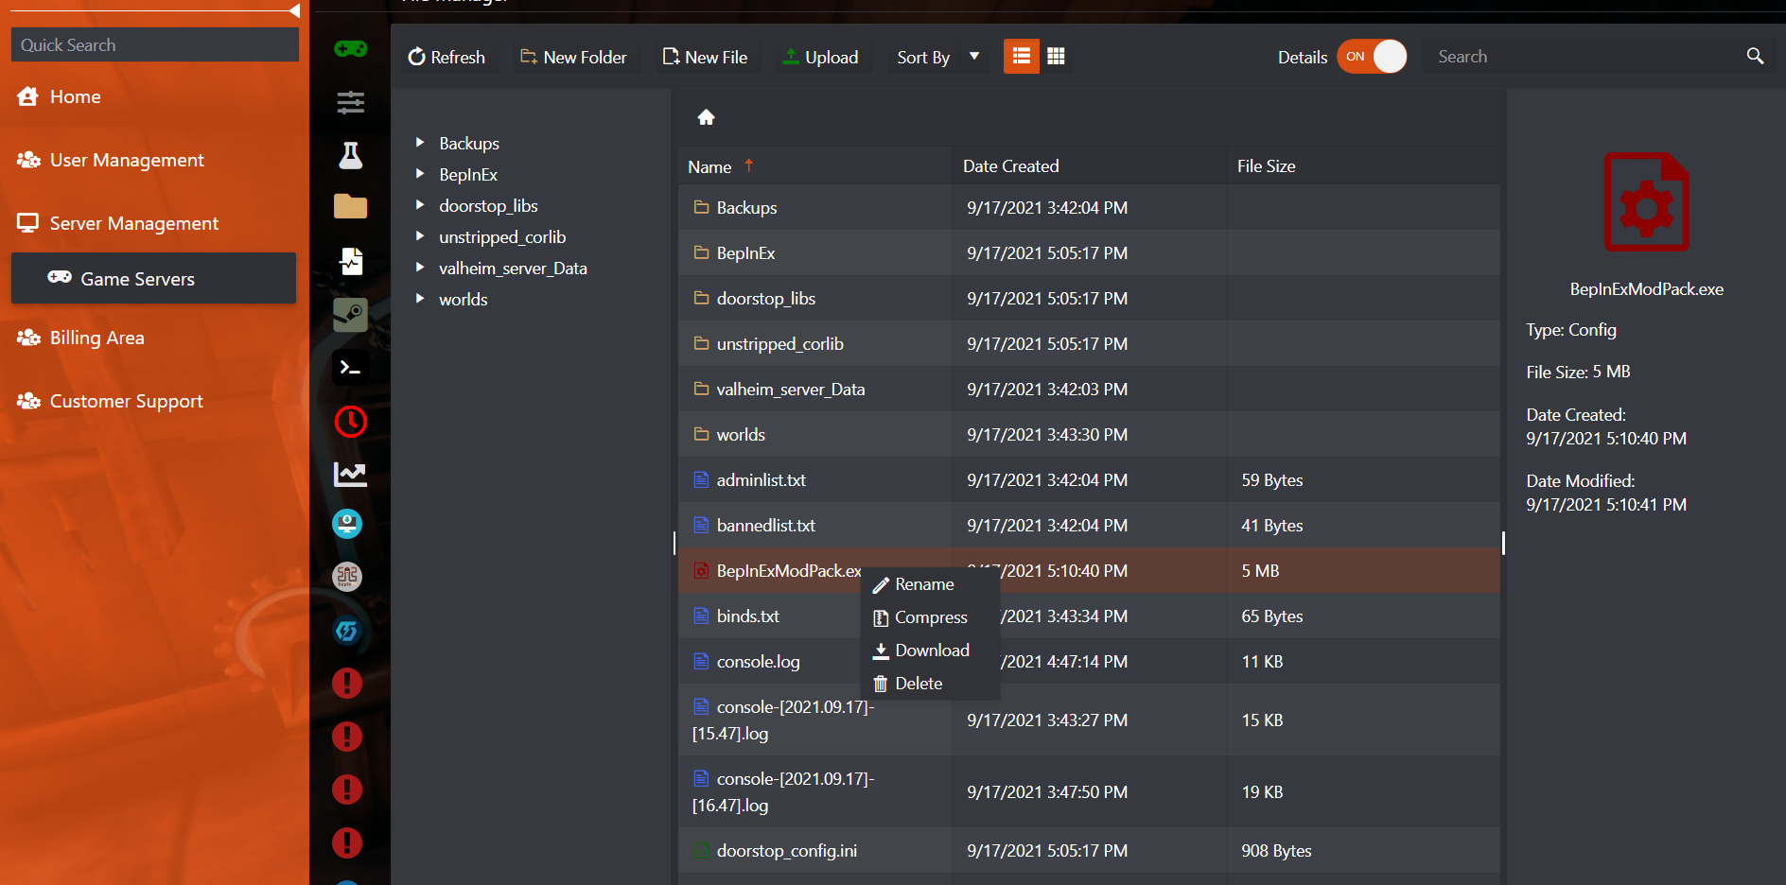Open the Sort By dropdown arrow
The image size is (1786, 885).
[974, 57]
